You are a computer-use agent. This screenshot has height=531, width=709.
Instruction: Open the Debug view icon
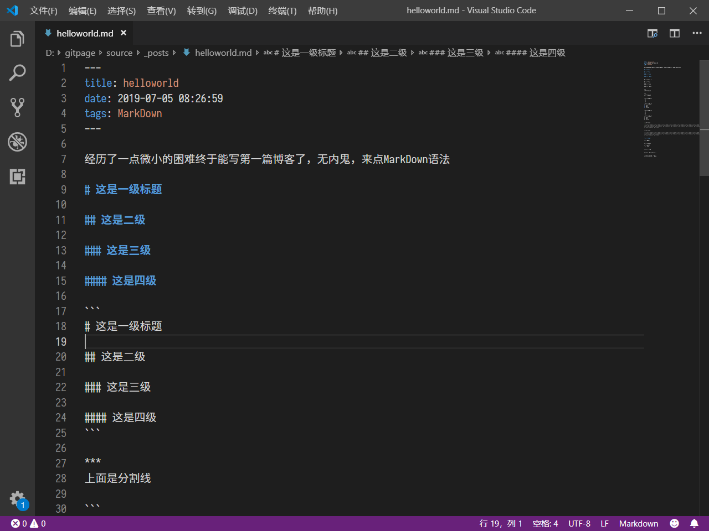point(17,142)
